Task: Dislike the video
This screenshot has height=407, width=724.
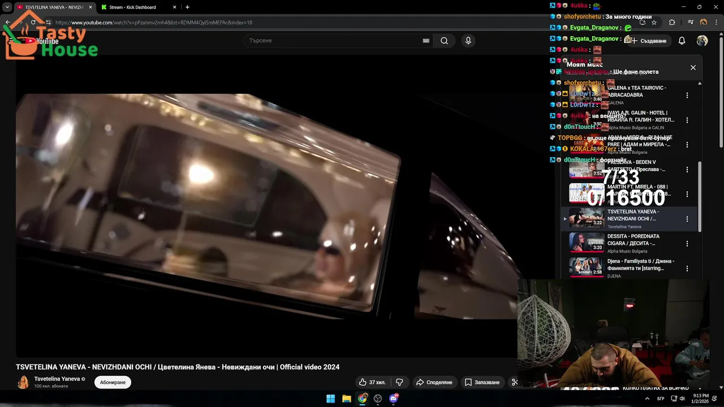Action: click(399, 382)
